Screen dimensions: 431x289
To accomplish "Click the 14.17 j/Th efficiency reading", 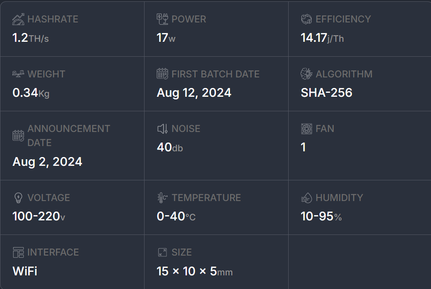I will click(x=322, y=38).
